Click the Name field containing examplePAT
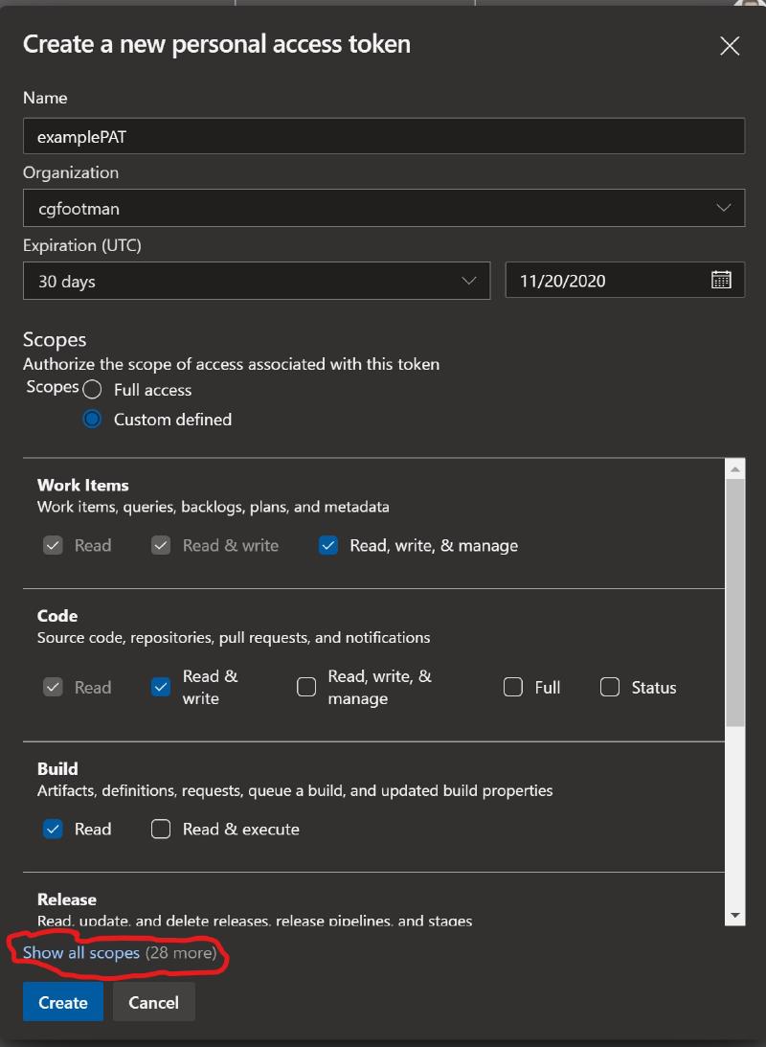 tap(383, 136)
